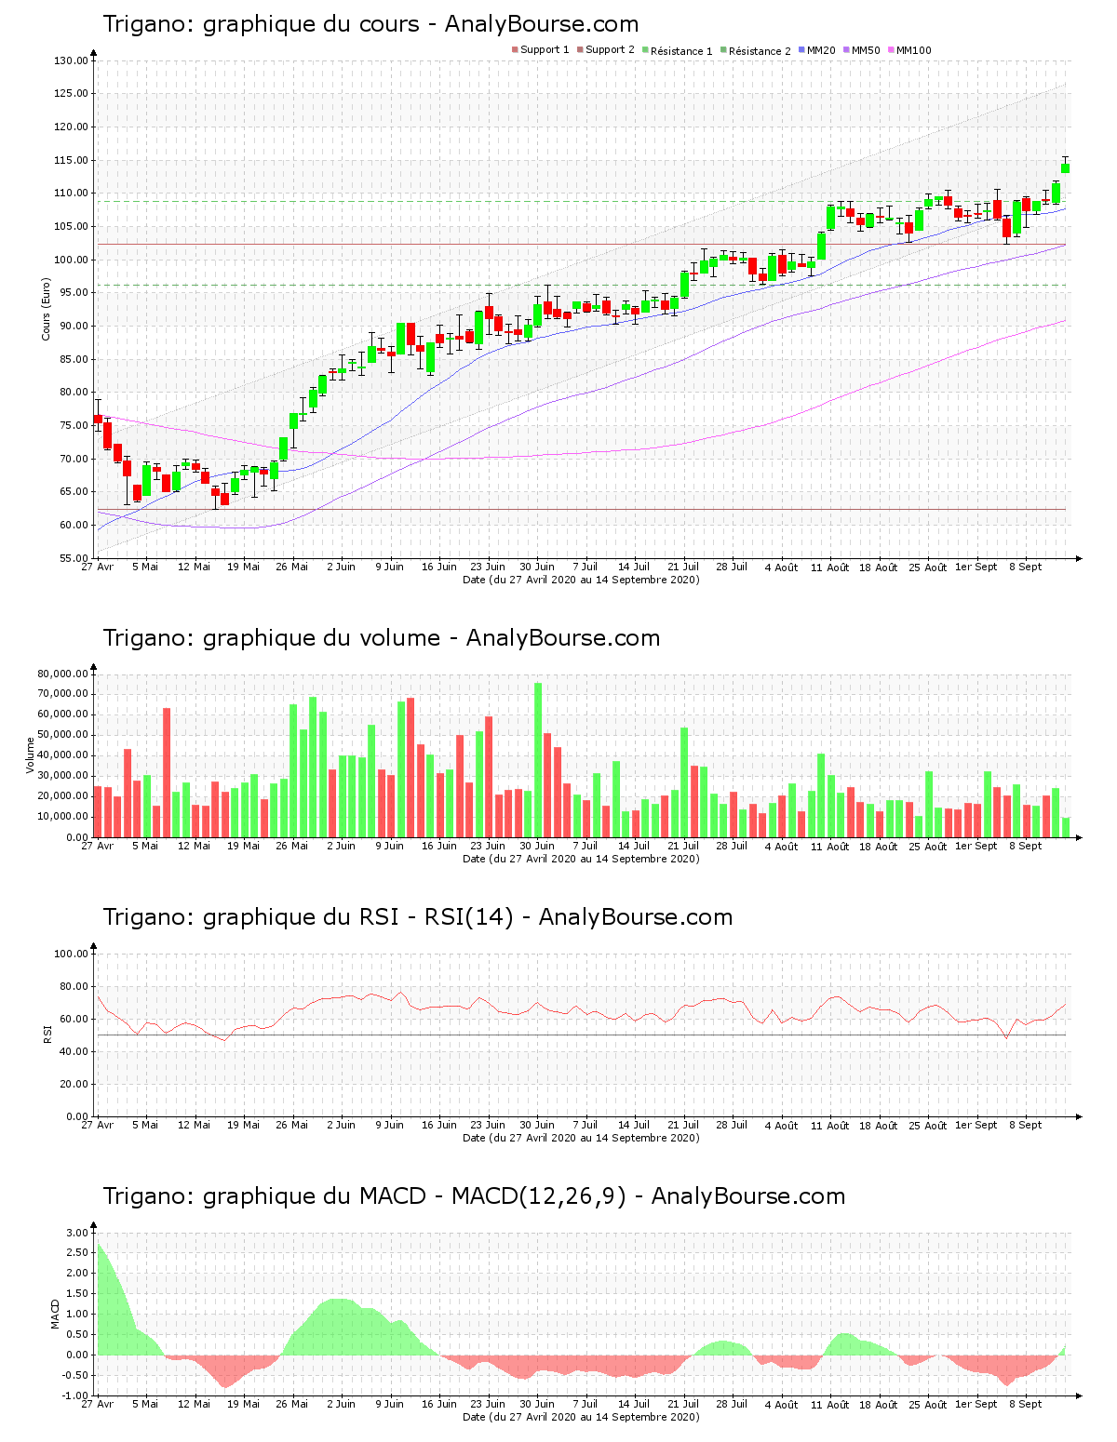Click the 40.00 RSI axis value
Viewport: 1117px width, 1442px height.
[74, 1051]
